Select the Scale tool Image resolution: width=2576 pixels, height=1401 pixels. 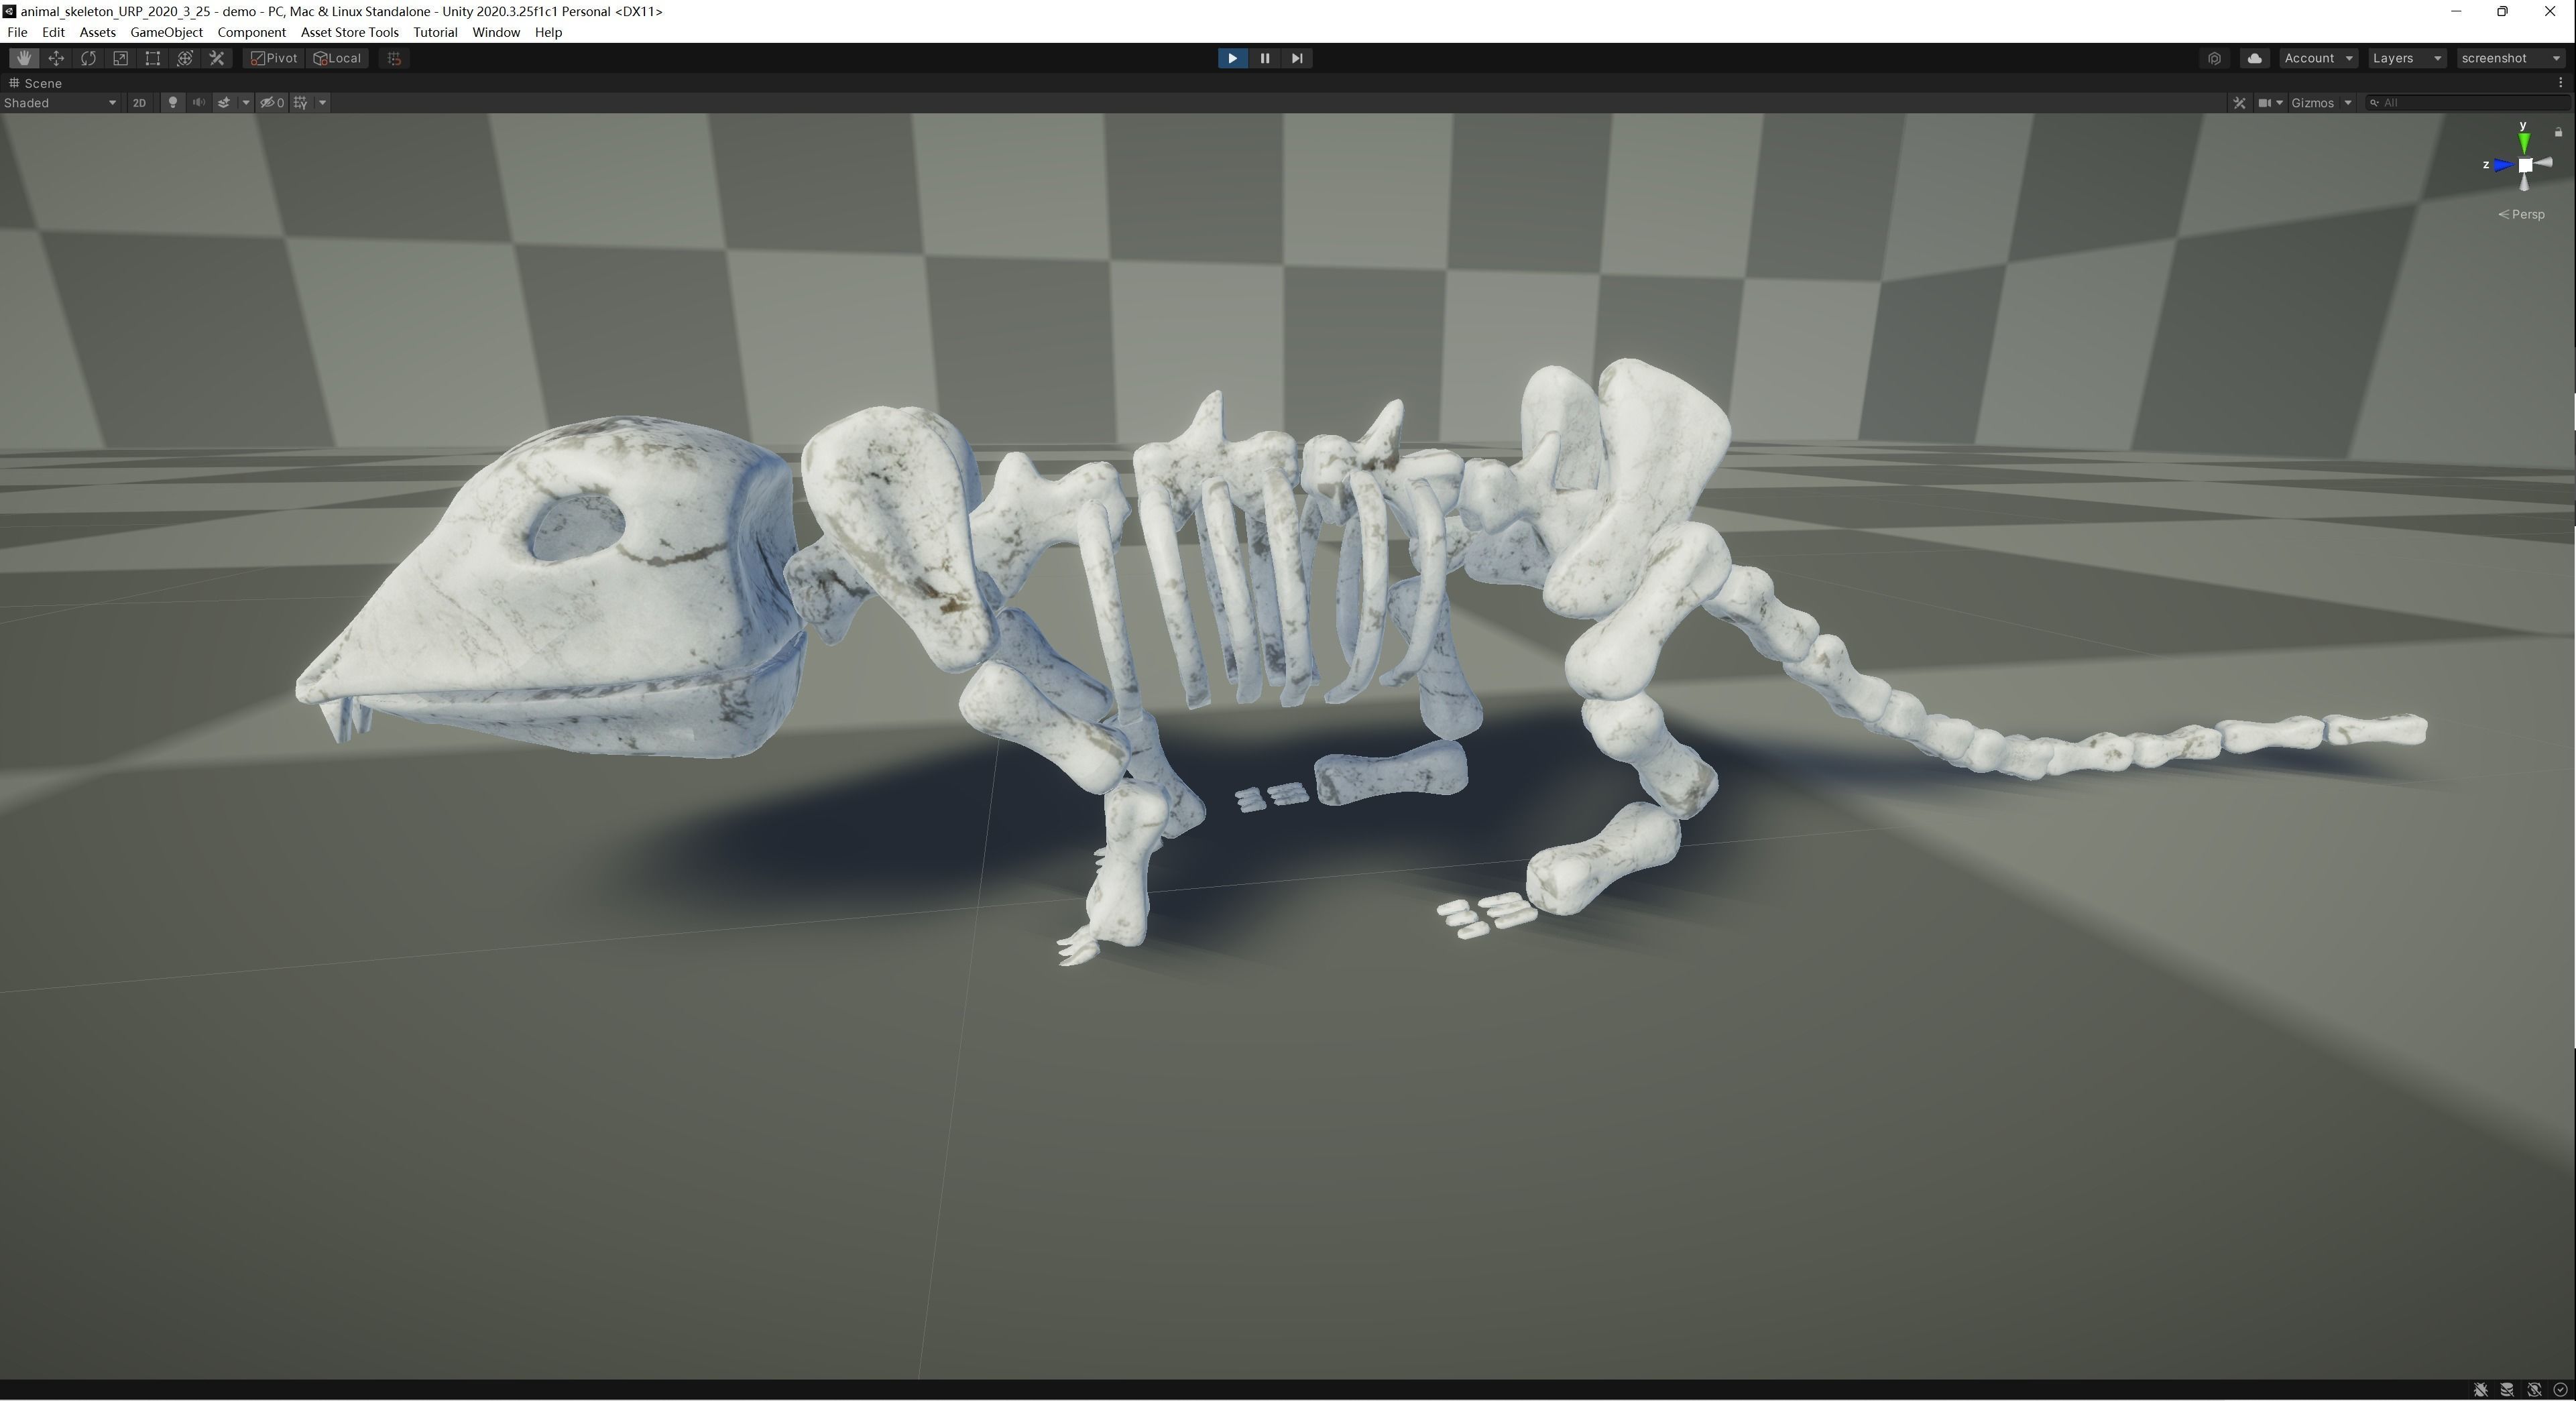[x=120, y=58]
